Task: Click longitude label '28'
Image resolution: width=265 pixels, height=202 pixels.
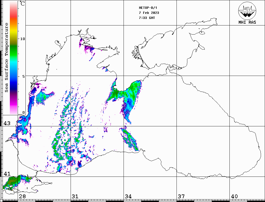Action: pyautogui.click(x=22, y=196)
